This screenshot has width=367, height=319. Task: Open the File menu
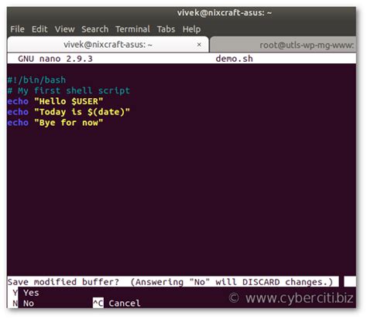17,29
